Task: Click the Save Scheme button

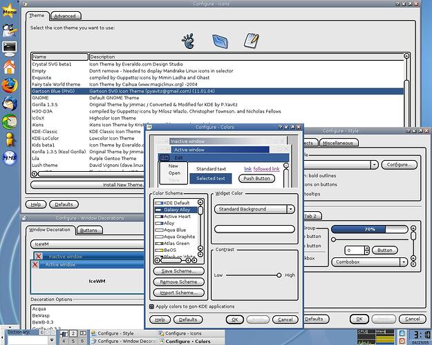Action: (x=179, y=271)
